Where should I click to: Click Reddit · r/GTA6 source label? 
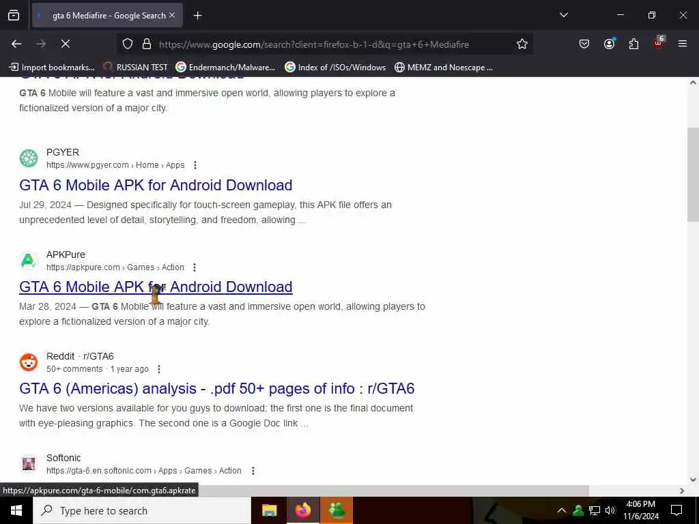point(81,356)
